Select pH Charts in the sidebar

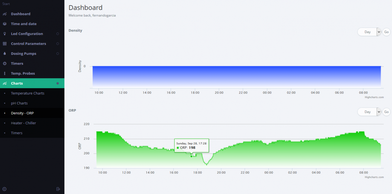(19, 103)
